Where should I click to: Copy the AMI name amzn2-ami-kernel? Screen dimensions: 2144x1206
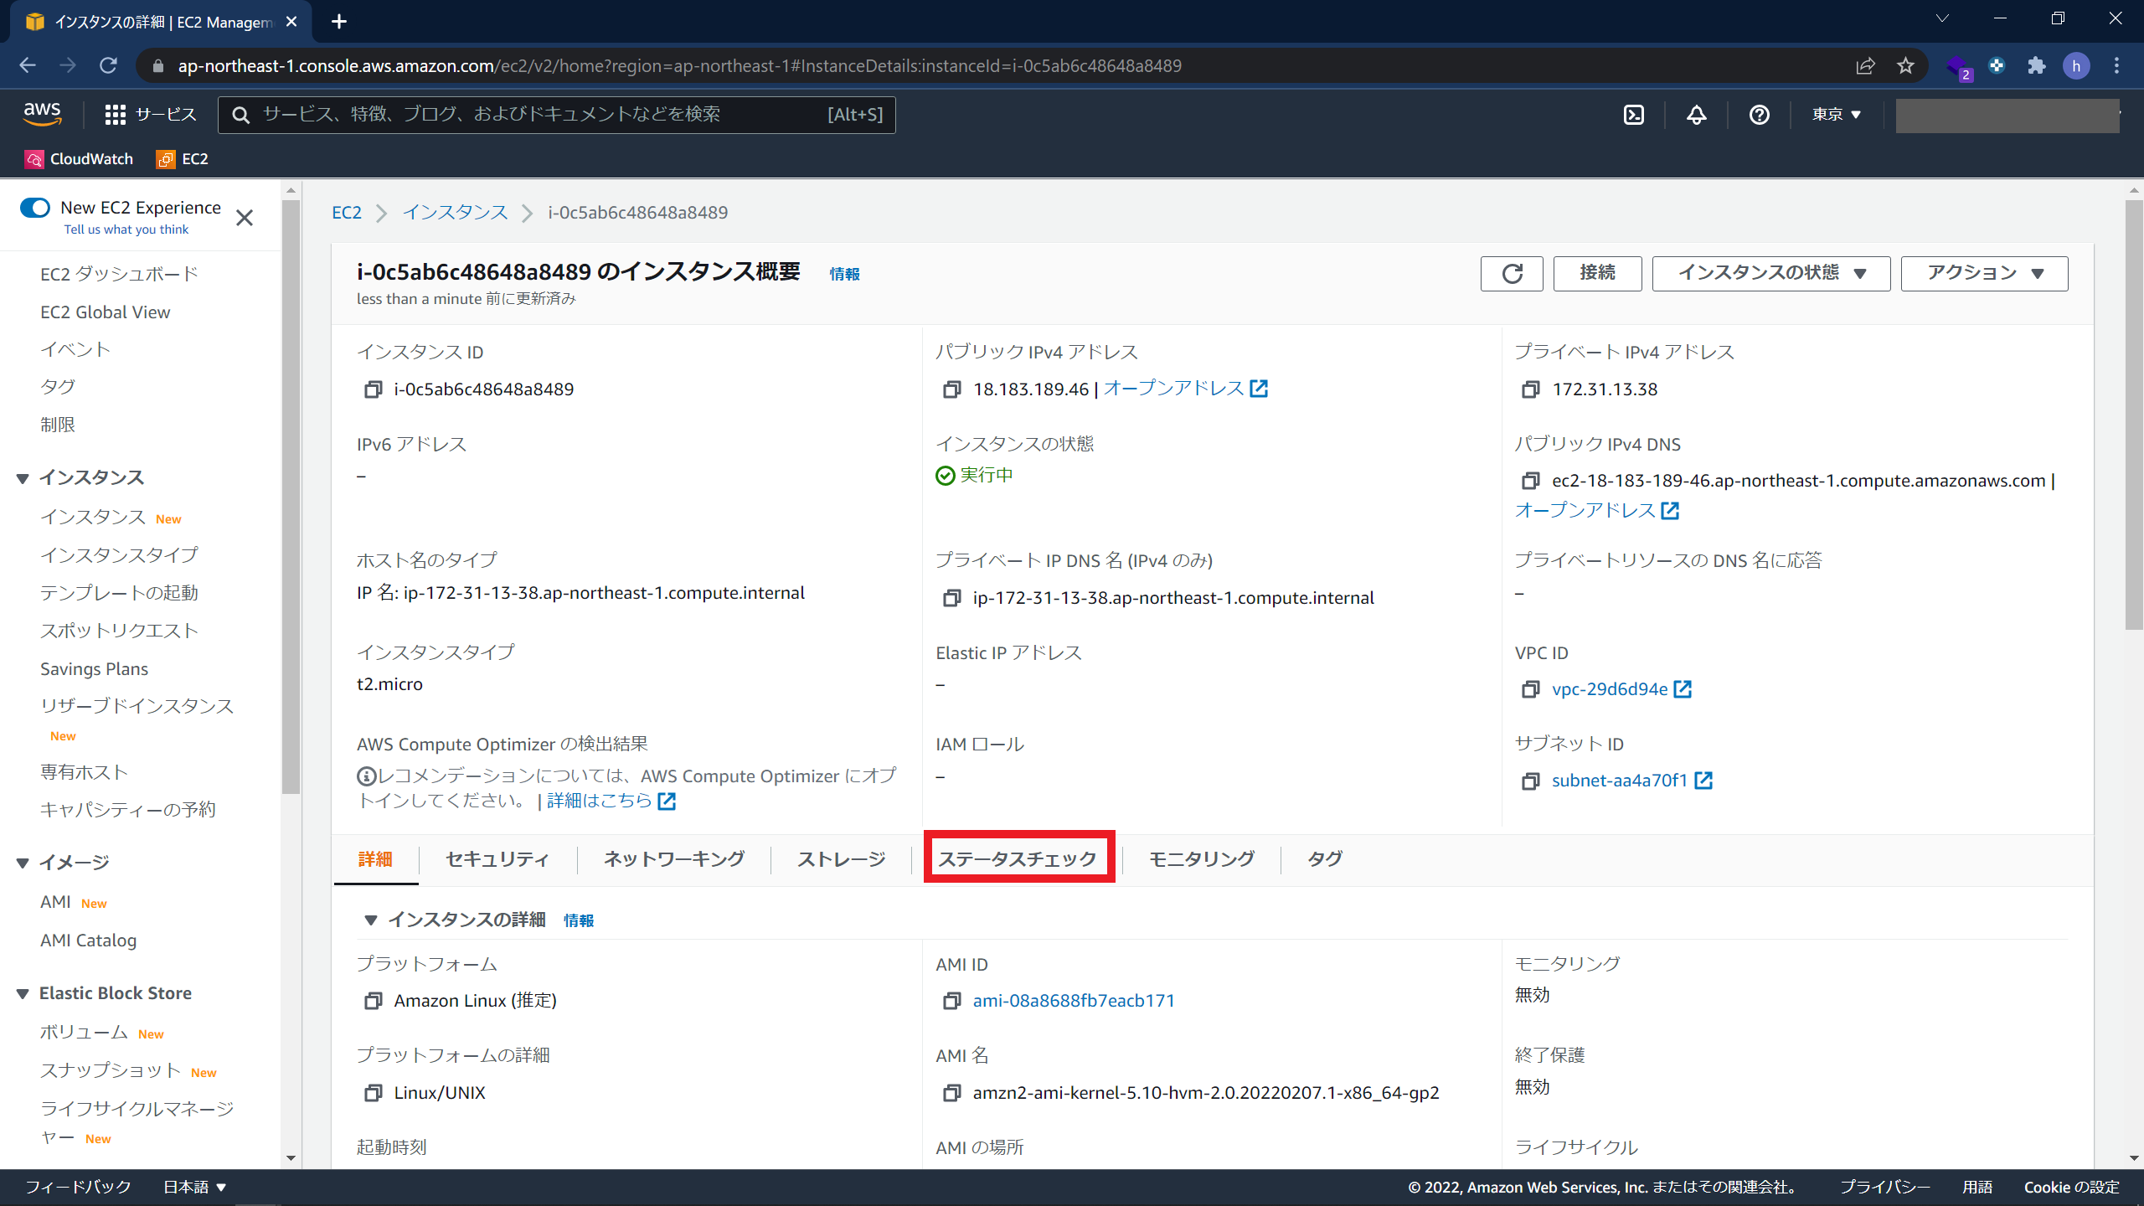click(x=952, y=1093)
